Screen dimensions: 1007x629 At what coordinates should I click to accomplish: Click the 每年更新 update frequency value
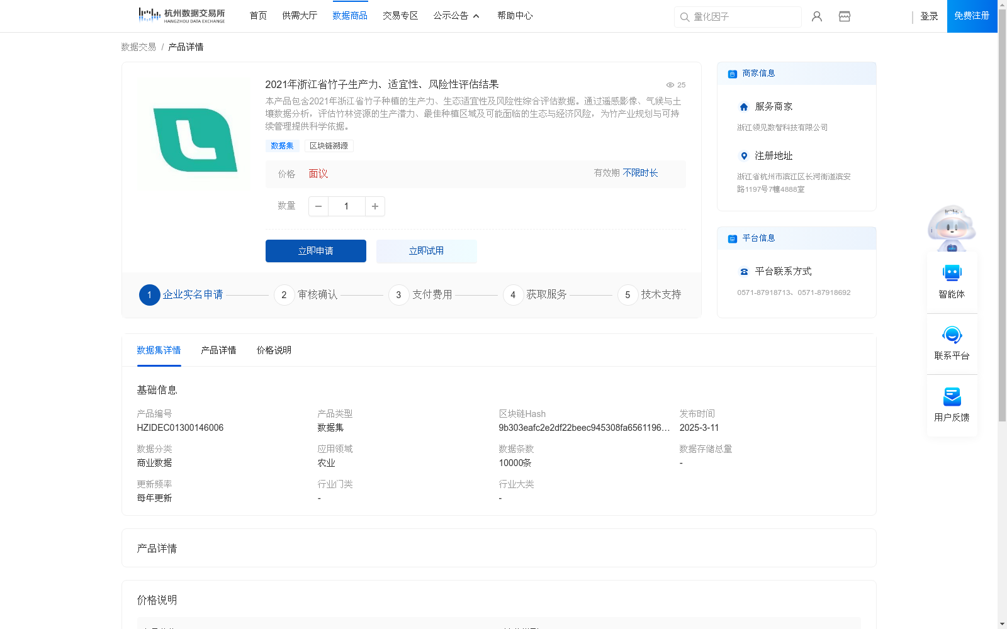(x=154, y=498)
